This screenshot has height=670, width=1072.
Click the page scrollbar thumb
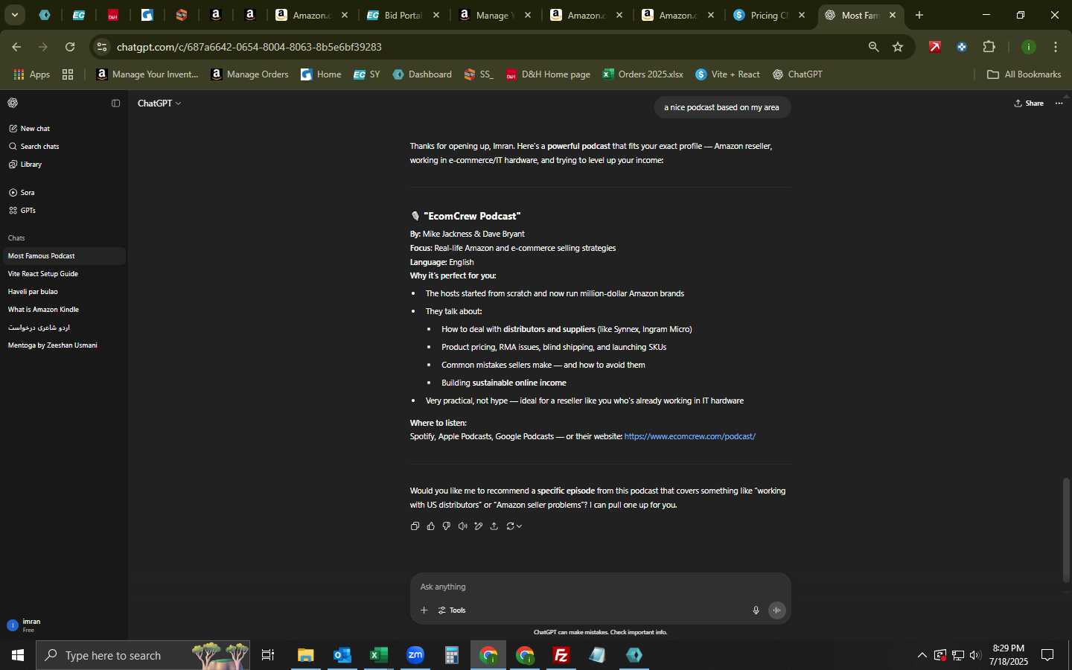point(1066,530)
